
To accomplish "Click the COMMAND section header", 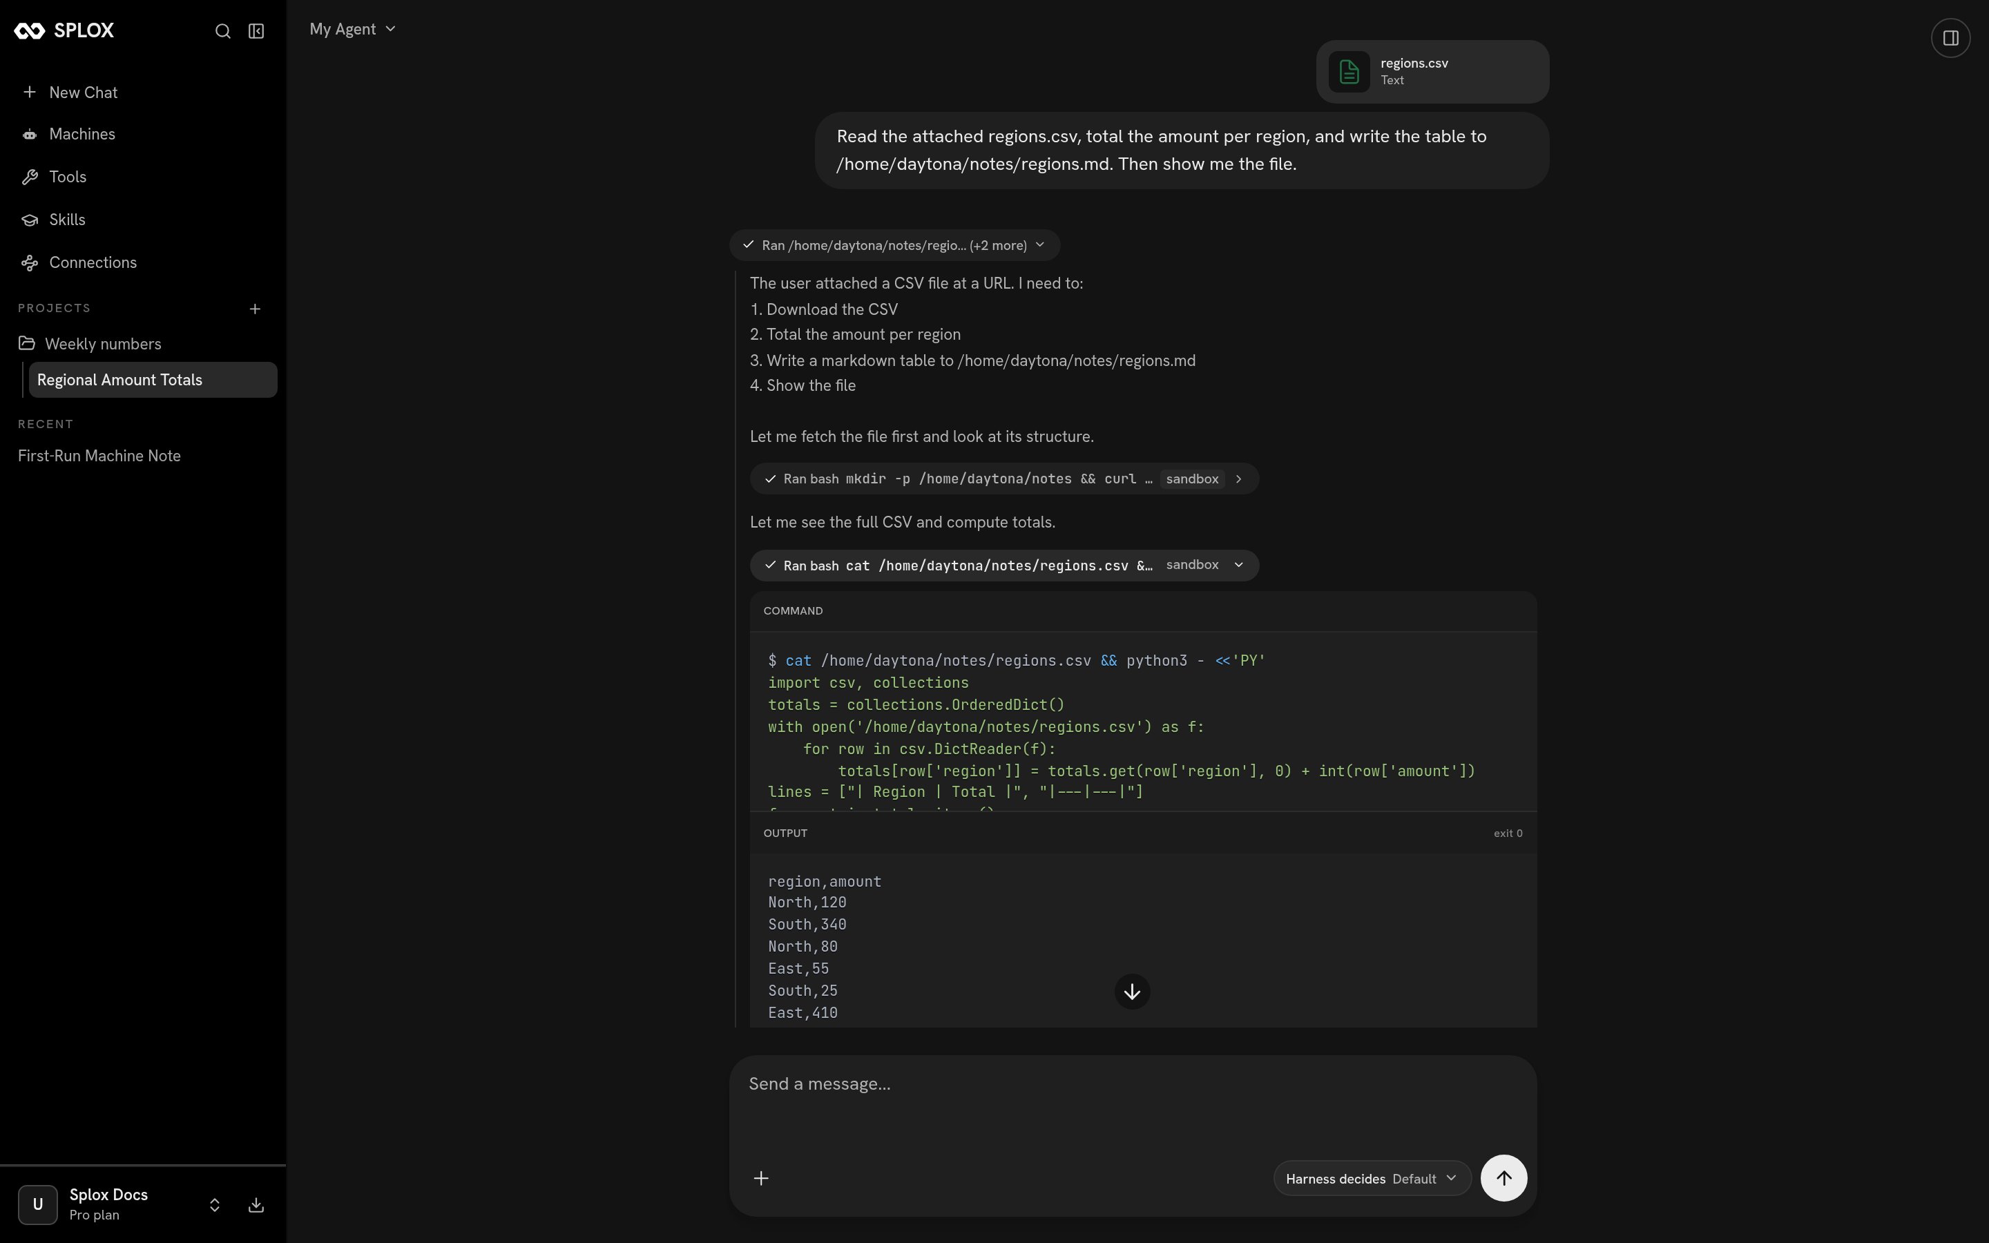I will (x=792, y=611).
